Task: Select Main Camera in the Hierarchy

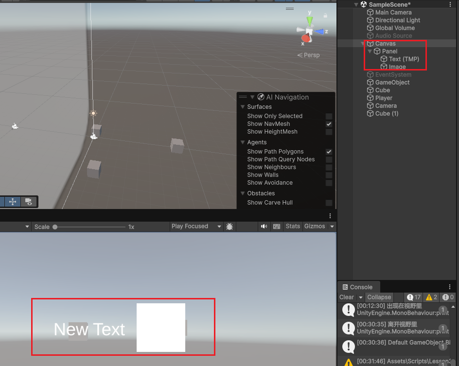Action: point(393,13)
